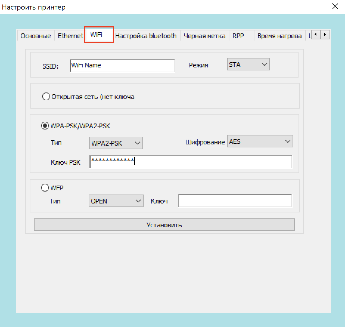Open the Время нагрева tab
This screenshot has width=345, height=327.
coord(279,36)
